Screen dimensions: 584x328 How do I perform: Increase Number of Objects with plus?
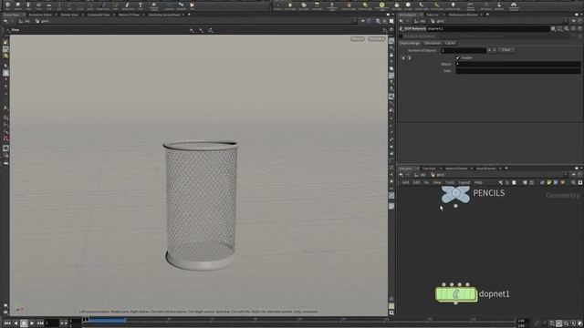[489, 50]
